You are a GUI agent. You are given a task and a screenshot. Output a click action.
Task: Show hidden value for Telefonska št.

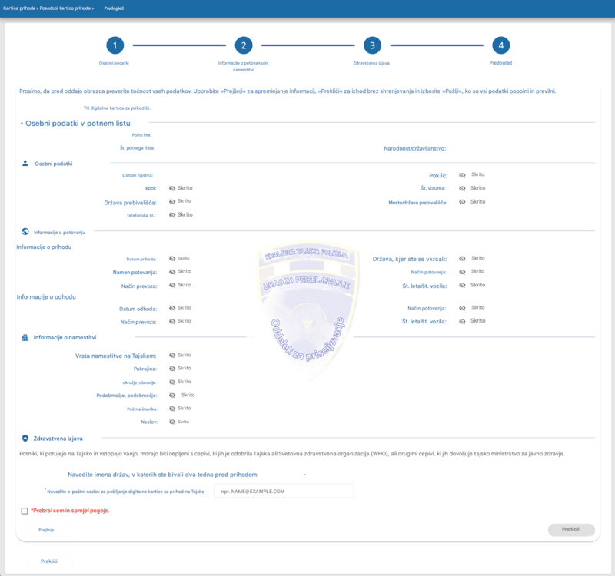pos(171,215)
